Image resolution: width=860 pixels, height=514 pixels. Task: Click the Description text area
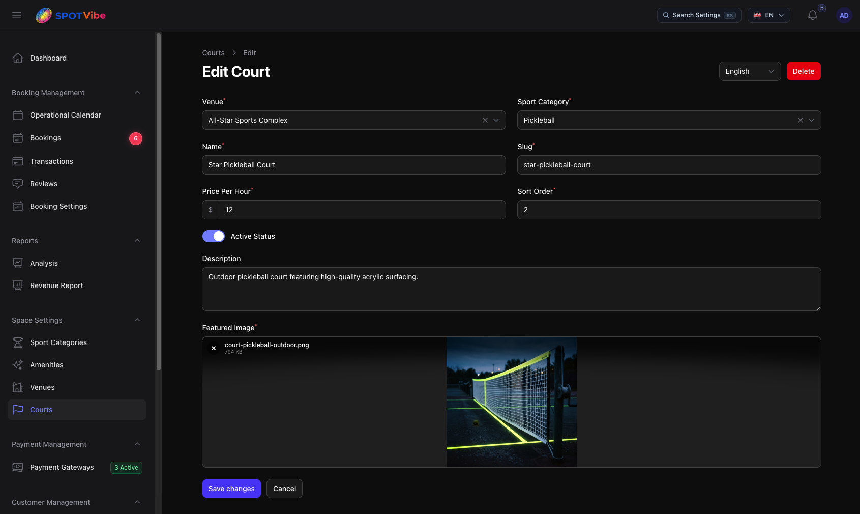click(x=512, y=289)
